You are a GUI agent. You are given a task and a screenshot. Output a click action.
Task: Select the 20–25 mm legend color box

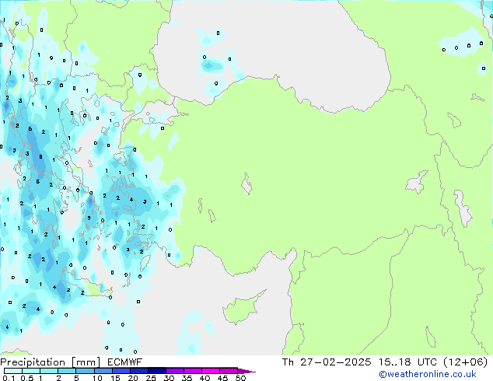pos(138,371)
